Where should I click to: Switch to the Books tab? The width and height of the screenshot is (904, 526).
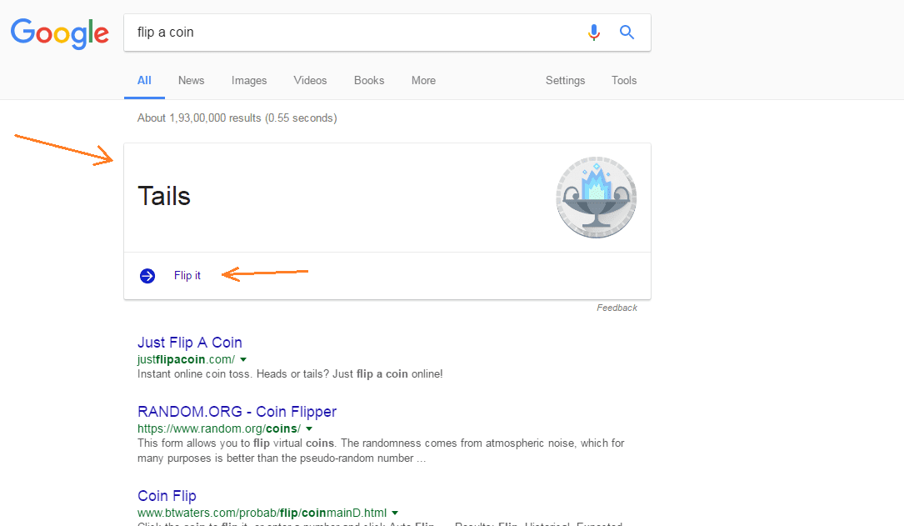pos(369,81)
